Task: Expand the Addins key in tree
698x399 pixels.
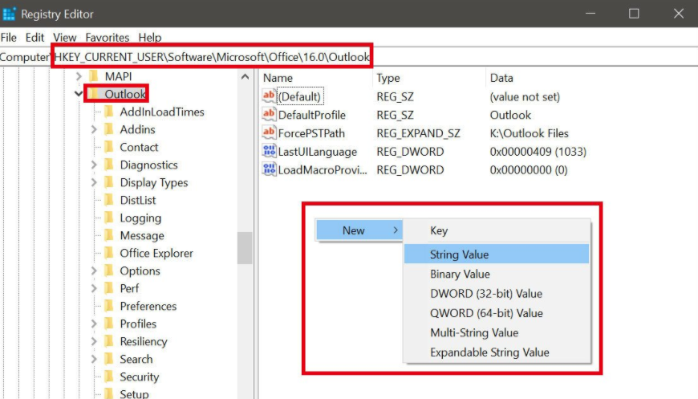Action: click(x=94, y=130)
